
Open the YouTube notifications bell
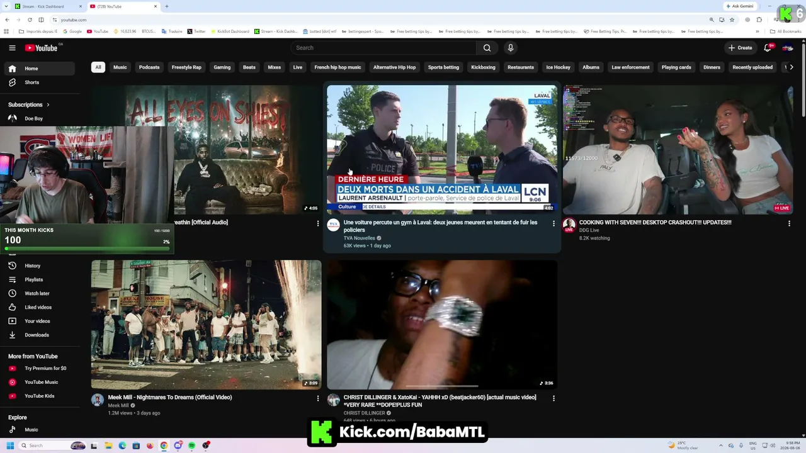click(768, 48)
